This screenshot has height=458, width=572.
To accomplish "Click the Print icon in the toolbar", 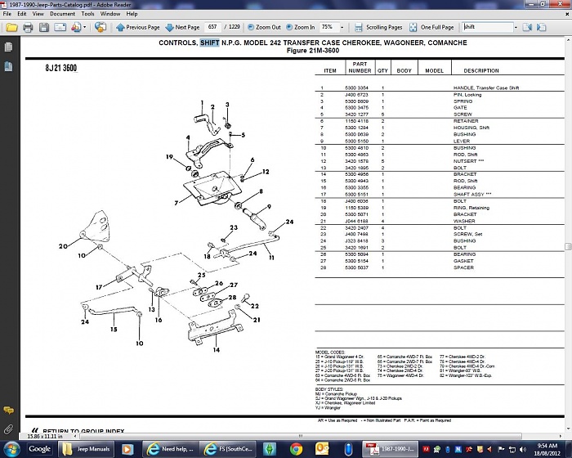I will point(28,27).
